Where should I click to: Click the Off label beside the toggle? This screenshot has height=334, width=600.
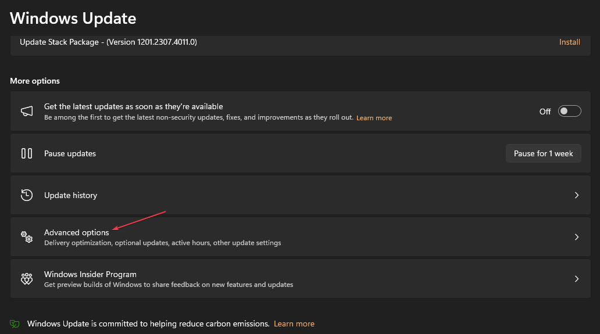coord(545,112)
